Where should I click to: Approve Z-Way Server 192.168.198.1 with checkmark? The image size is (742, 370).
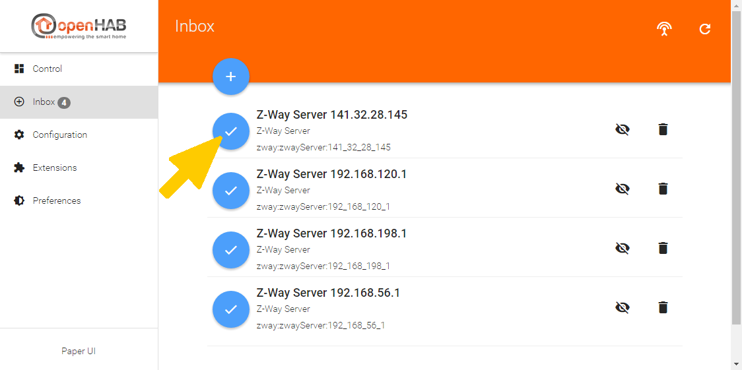click(230, 250)
